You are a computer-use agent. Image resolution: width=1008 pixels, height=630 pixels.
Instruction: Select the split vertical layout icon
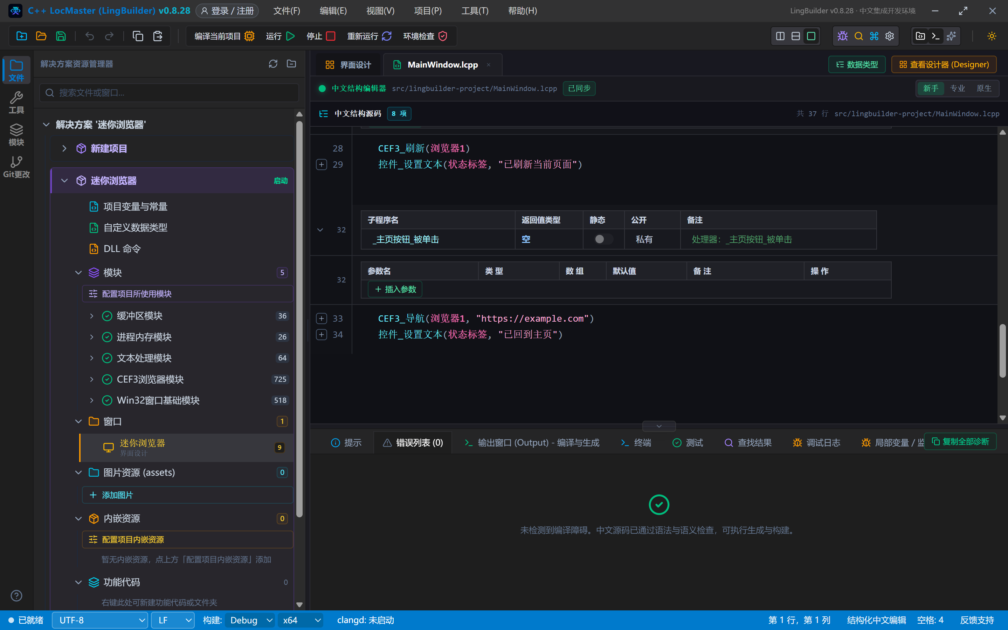pyautogui.click(x=780, y=36)
